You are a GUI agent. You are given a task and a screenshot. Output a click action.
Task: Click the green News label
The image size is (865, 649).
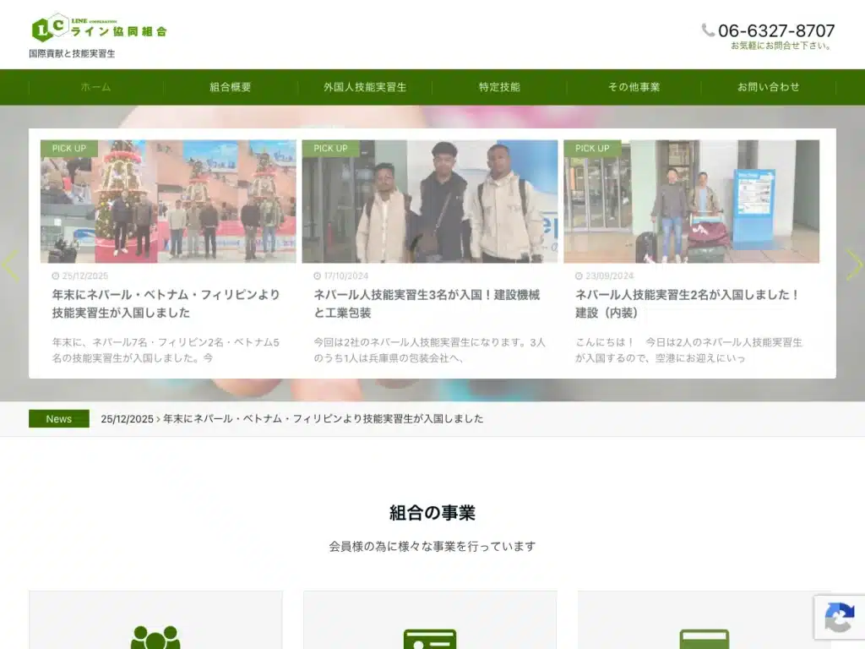coord(59,419)
